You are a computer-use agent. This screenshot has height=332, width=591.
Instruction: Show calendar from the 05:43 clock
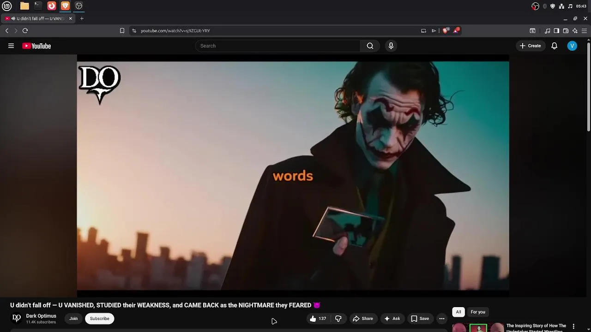tap(581, 6)
